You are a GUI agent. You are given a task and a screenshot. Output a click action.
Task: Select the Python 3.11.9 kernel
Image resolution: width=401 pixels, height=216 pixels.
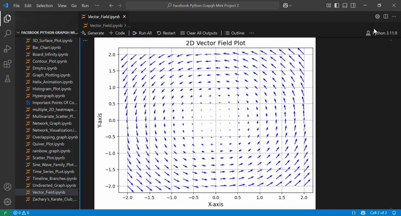(x=381, y=33)
